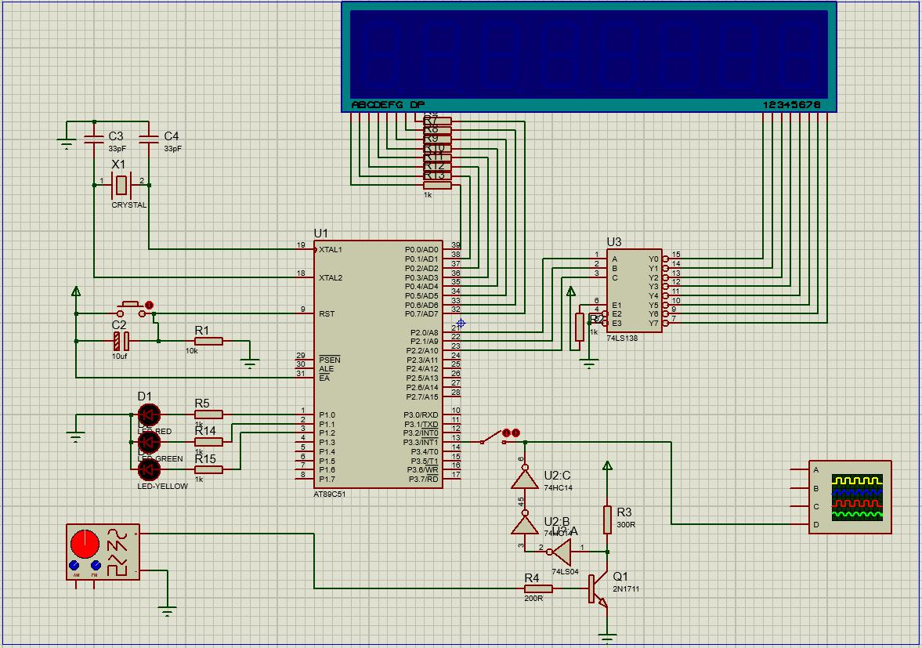Select the U2:A 74LS04 inverter
Screen dimensions: 922x648
coord(560,552)
